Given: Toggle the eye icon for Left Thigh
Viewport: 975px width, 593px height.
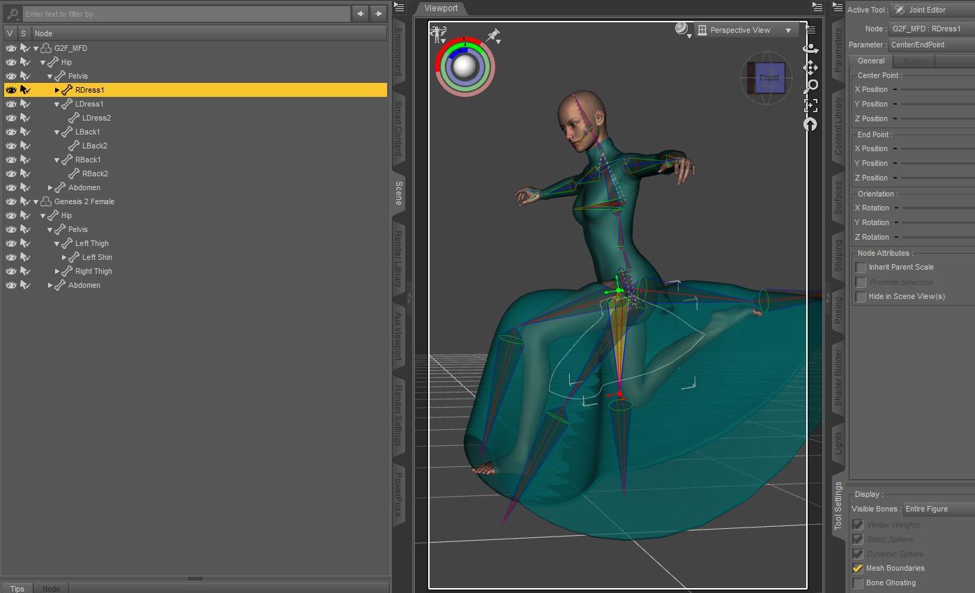Looking at the screenshot, I should pos(11,243).
